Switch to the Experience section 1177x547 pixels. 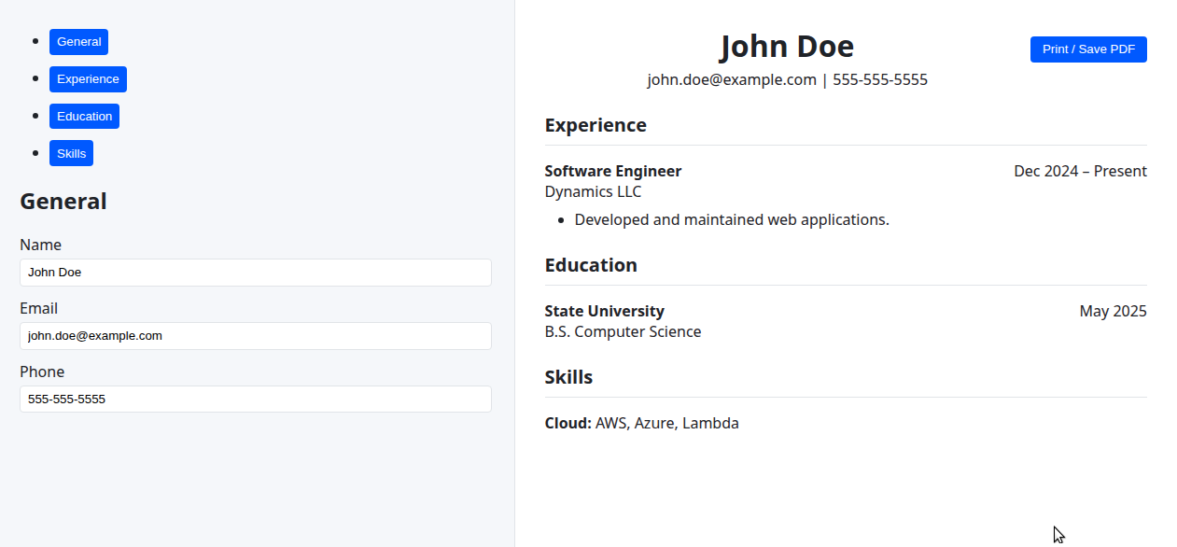point(88,79)
